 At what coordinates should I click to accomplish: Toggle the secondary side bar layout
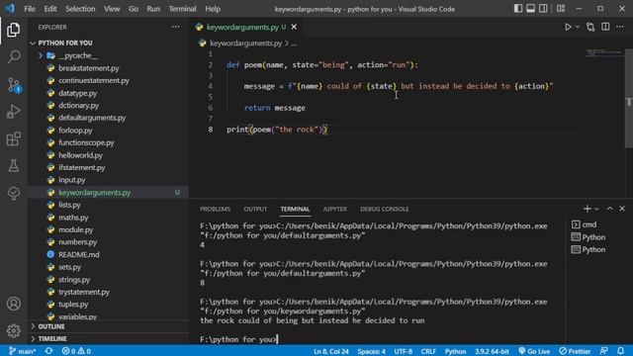point(543,9)
